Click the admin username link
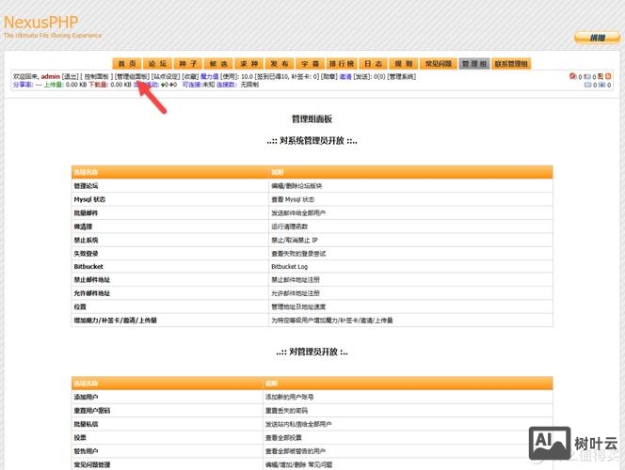625x470 pixels. tap(50, 76)
